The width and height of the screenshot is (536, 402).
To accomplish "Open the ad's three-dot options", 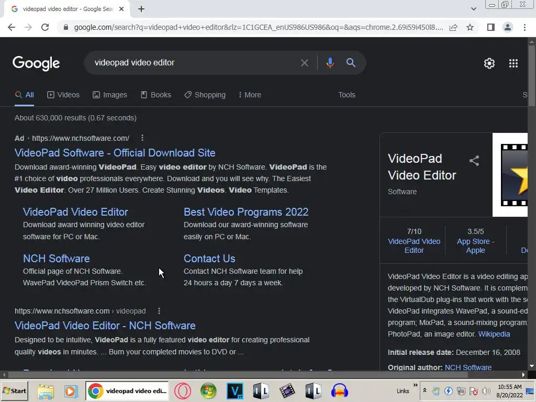I will [142, 138].
